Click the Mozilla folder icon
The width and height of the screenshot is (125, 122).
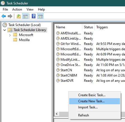tap(15, 40)
